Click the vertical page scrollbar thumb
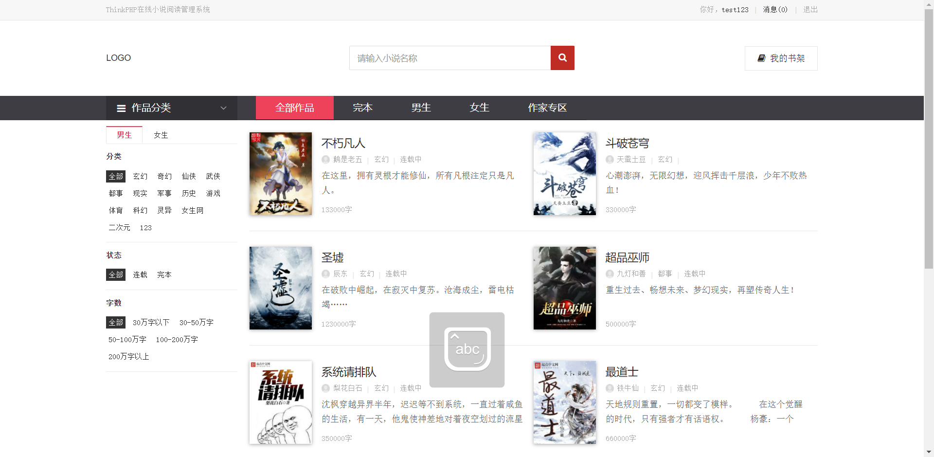Screen dimensions: 934x457 (929, 139)
